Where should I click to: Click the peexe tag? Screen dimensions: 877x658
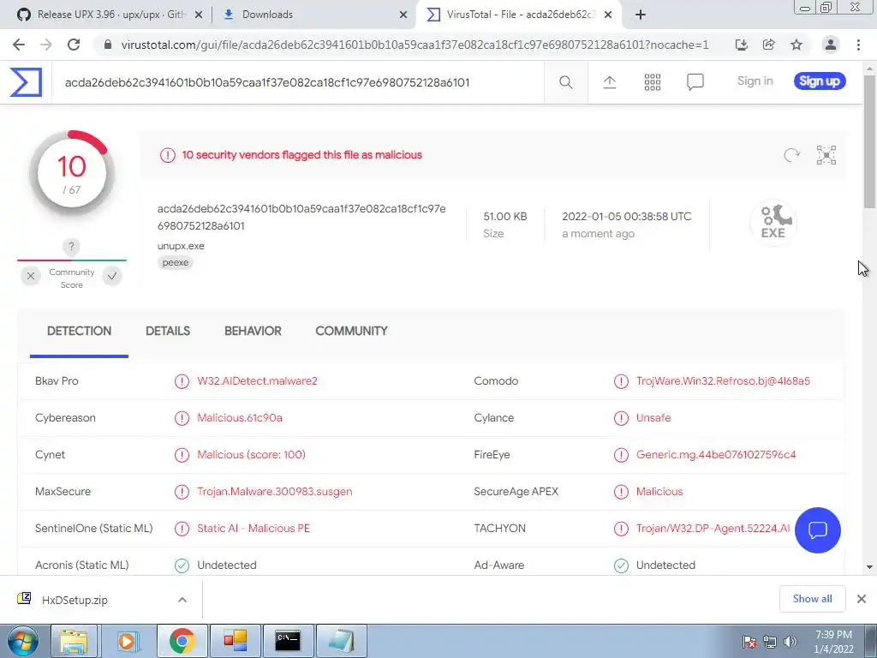(175, 262)
